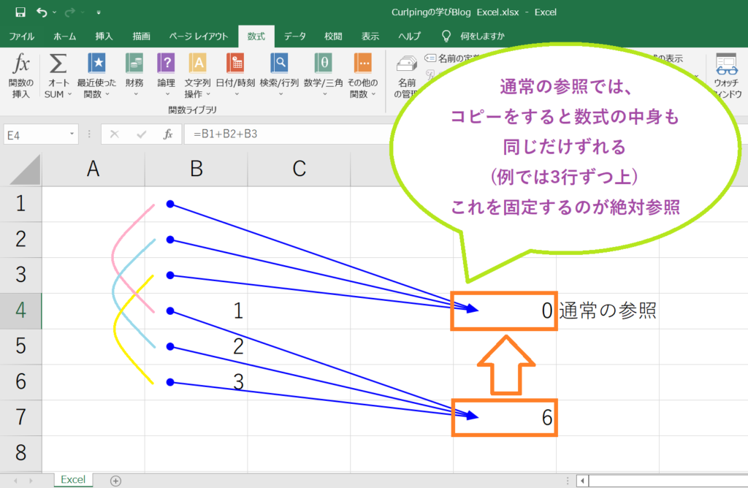Click the horizontal scrollbar left arrow
This screenshot has height=488, width=748.
(x=582, y=481)
